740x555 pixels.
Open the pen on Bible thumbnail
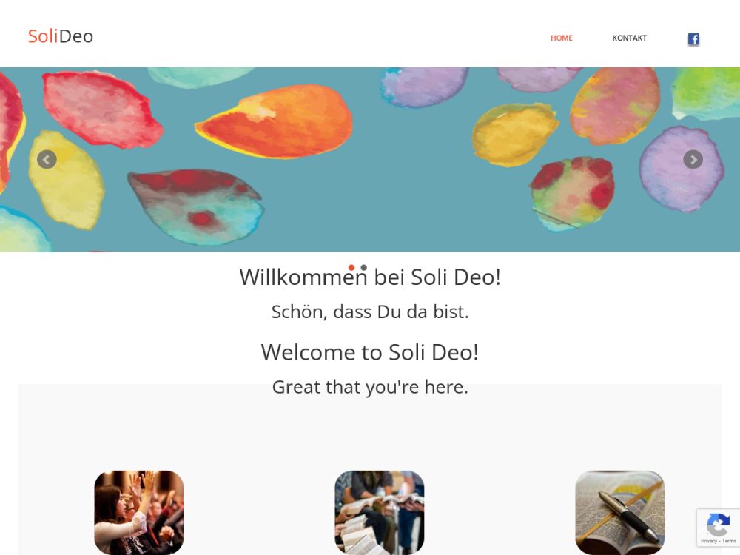(x=619, y=512)
